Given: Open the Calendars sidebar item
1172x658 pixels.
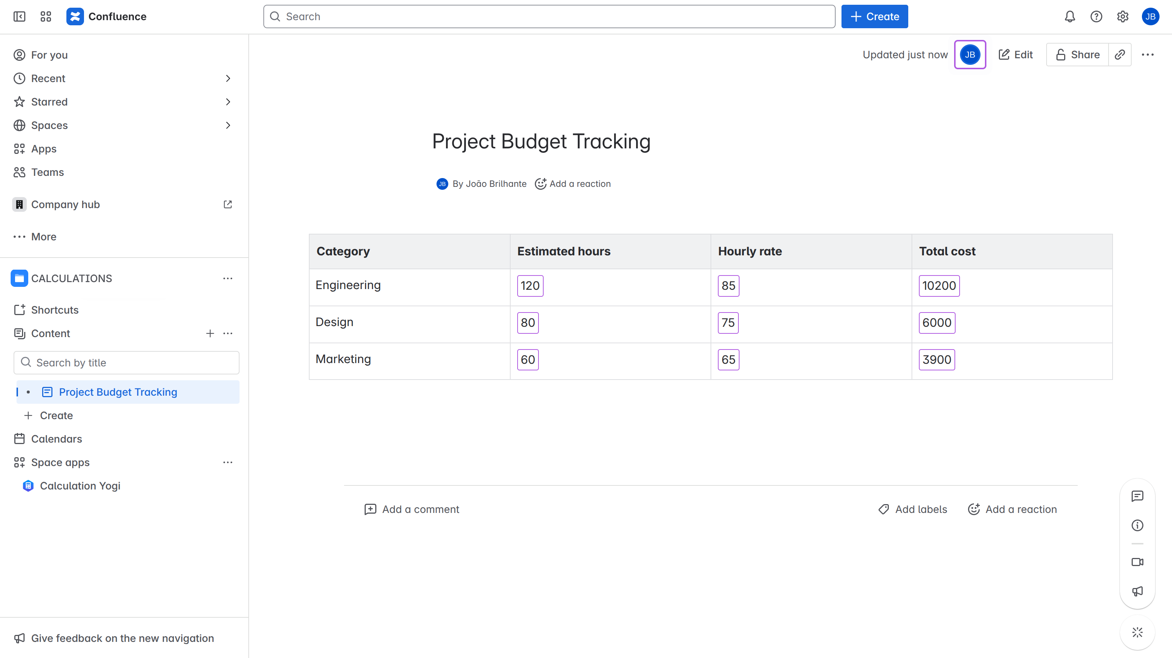Looking at the screenshot, I should click(x=56, y=439).
